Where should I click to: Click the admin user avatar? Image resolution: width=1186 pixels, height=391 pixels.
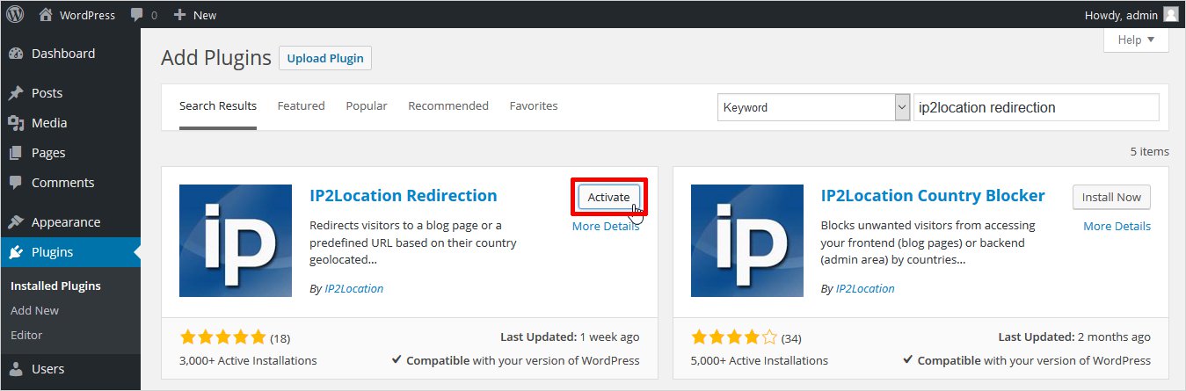coord(1170,15)
